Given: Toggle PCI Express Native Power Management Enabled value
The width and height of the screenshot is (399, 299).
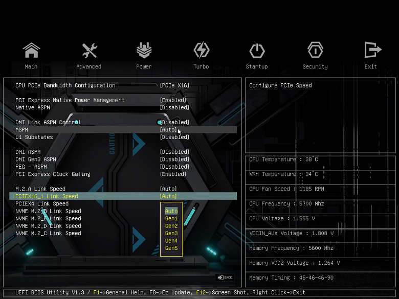Looking at the screenshot, I should [173, 100].
